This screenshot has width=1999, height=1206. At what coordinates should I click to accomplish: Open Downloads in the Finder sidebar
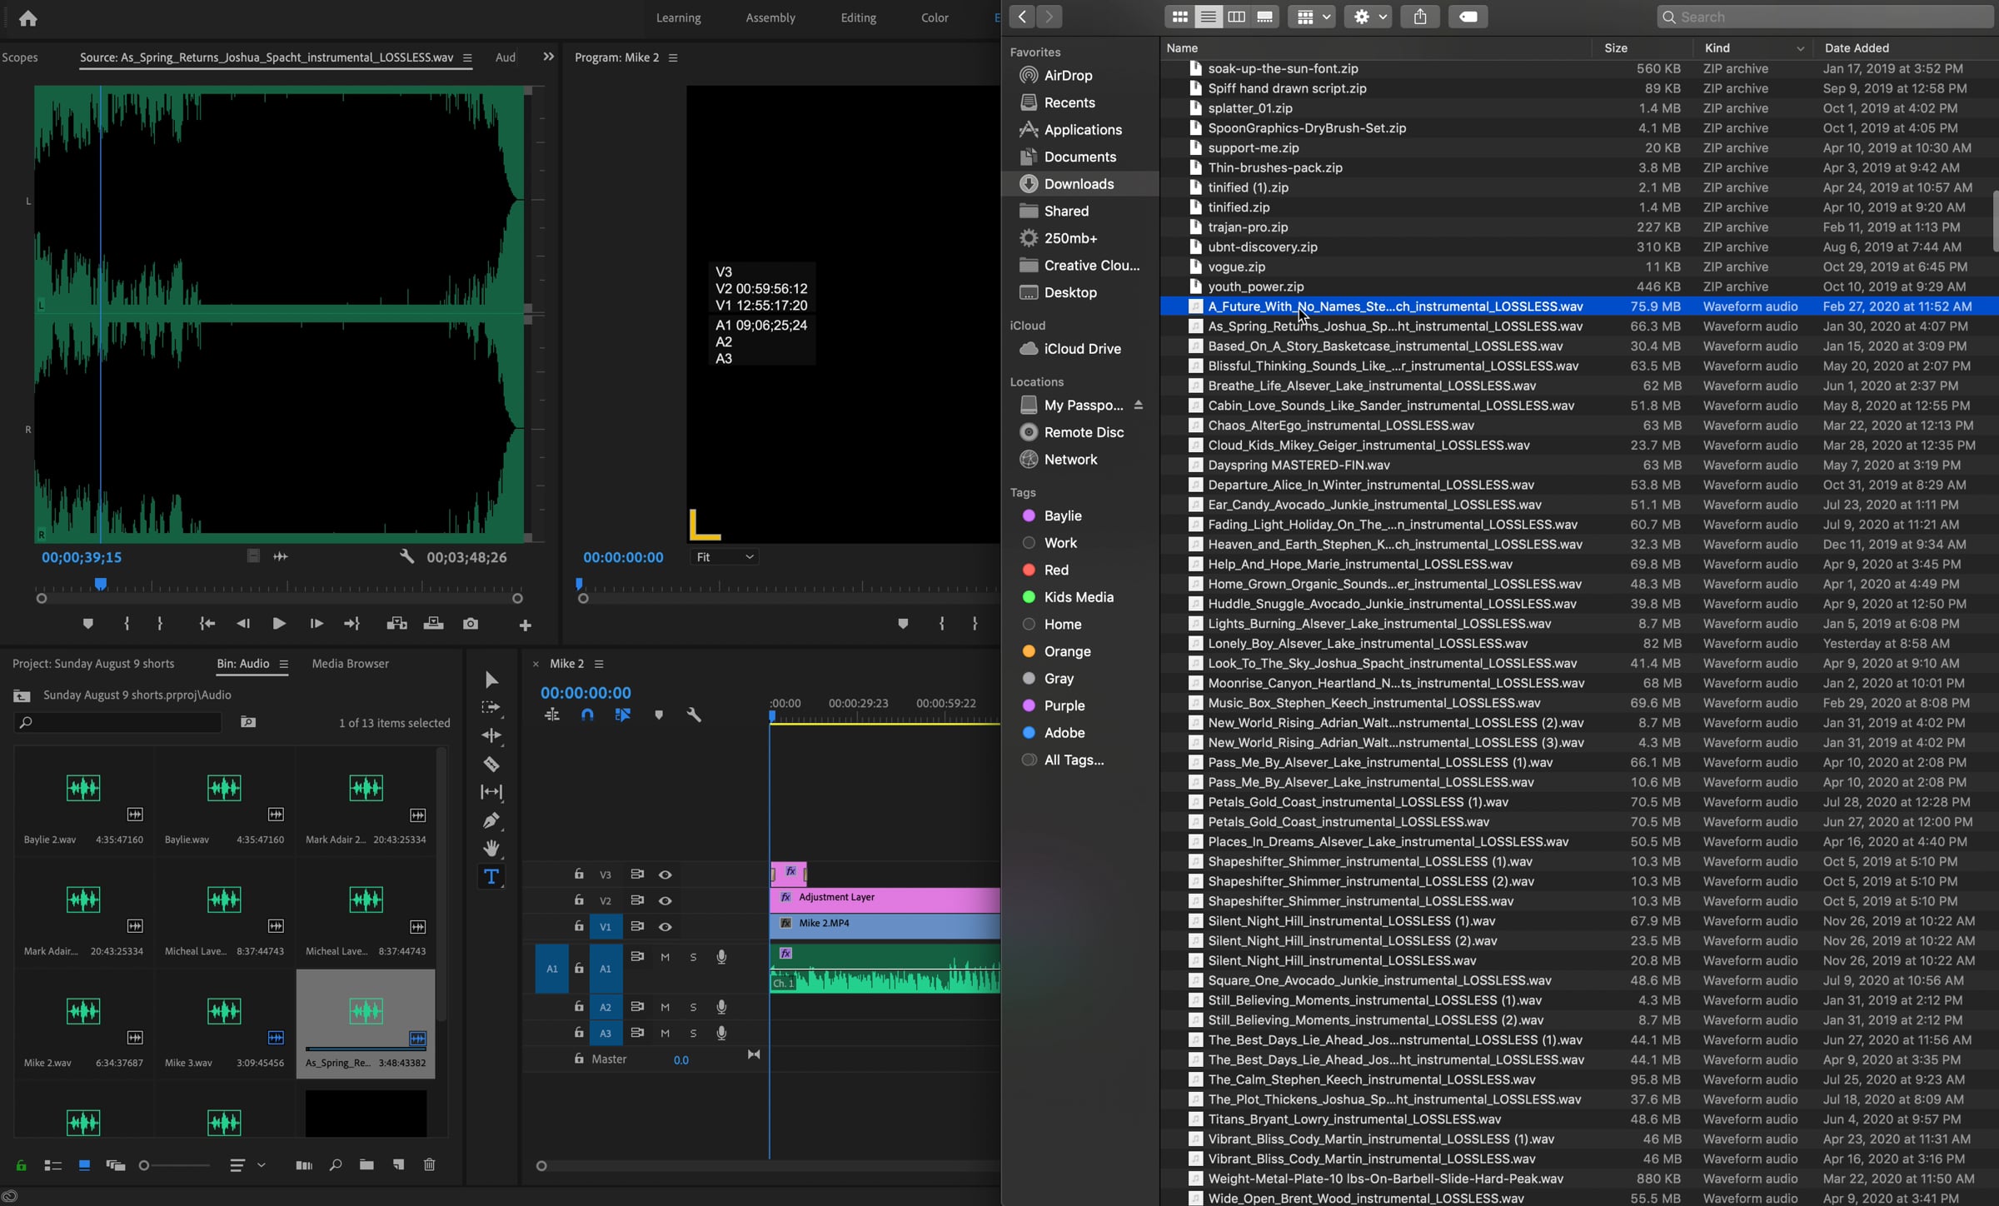pos(1079,184)
